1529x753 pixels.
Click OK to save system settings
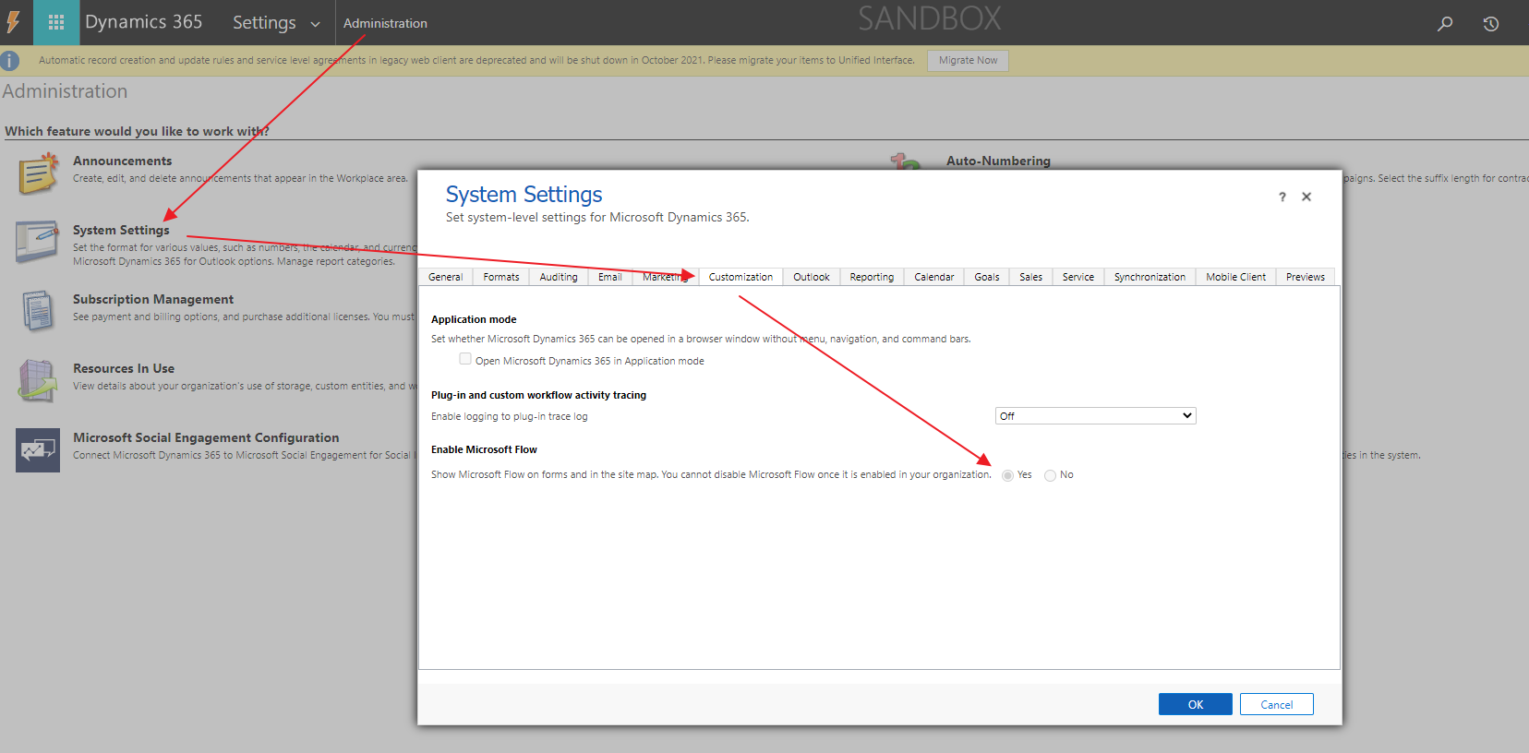pos(1196,704)
